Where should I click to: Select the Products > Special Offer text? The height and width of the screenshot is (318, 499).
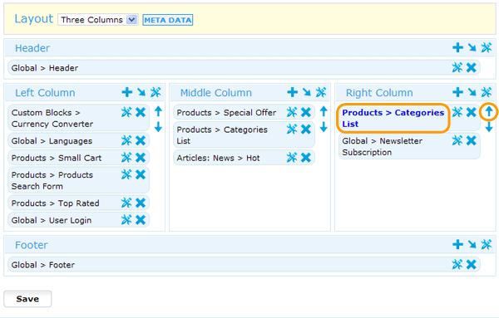click(226, 112)
